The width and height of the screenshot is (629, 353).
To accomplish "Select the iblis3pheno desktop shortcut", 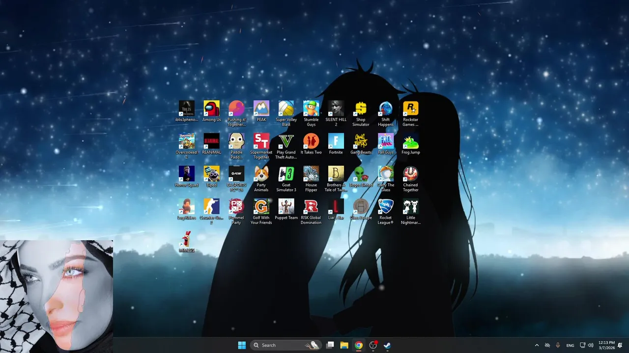I will click(x=187, y=111).
